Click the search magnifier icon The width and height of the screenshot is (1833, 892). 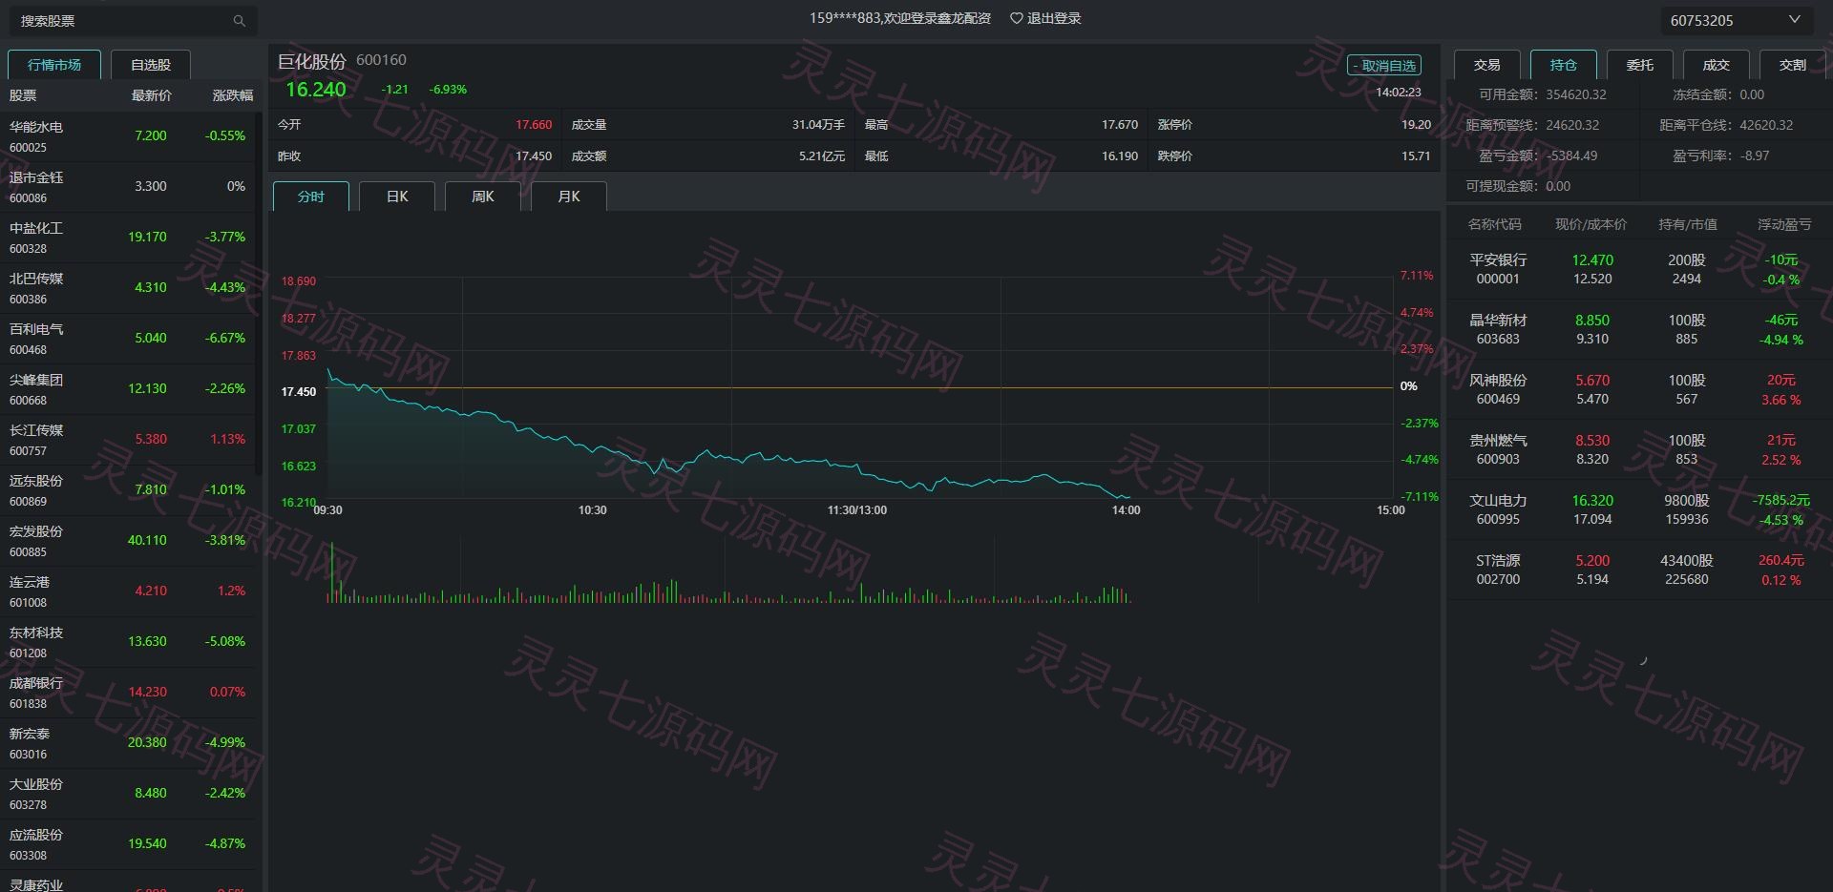(x=239, y=21)
